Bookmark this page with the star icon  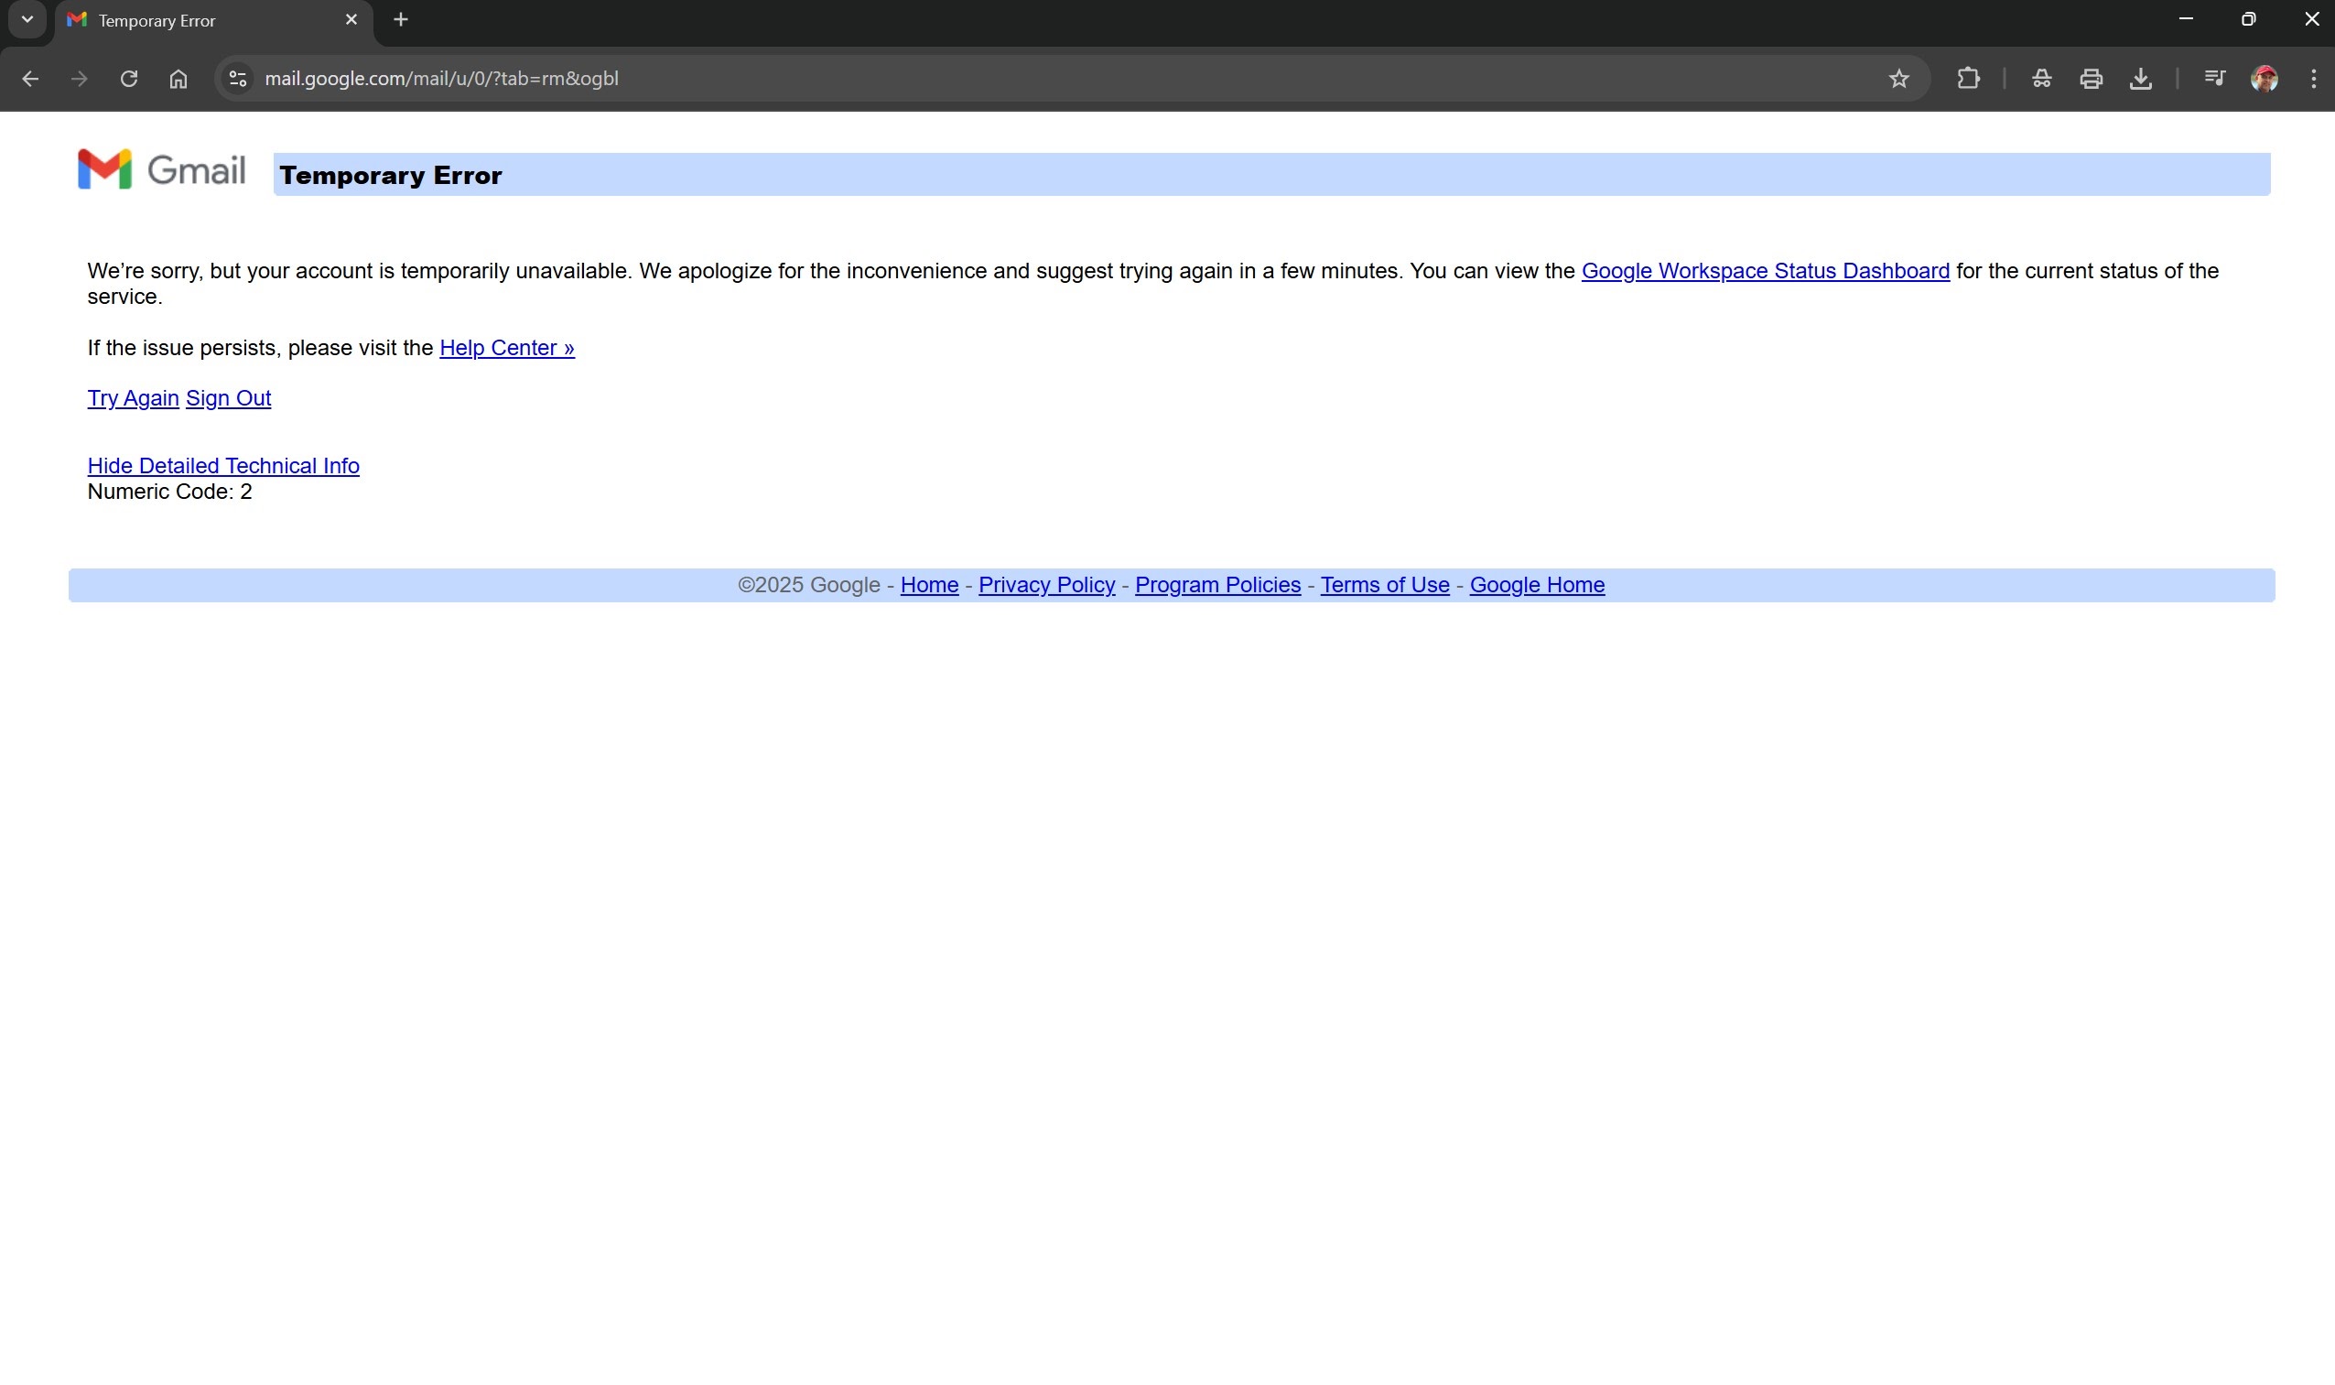point(1898,79)
